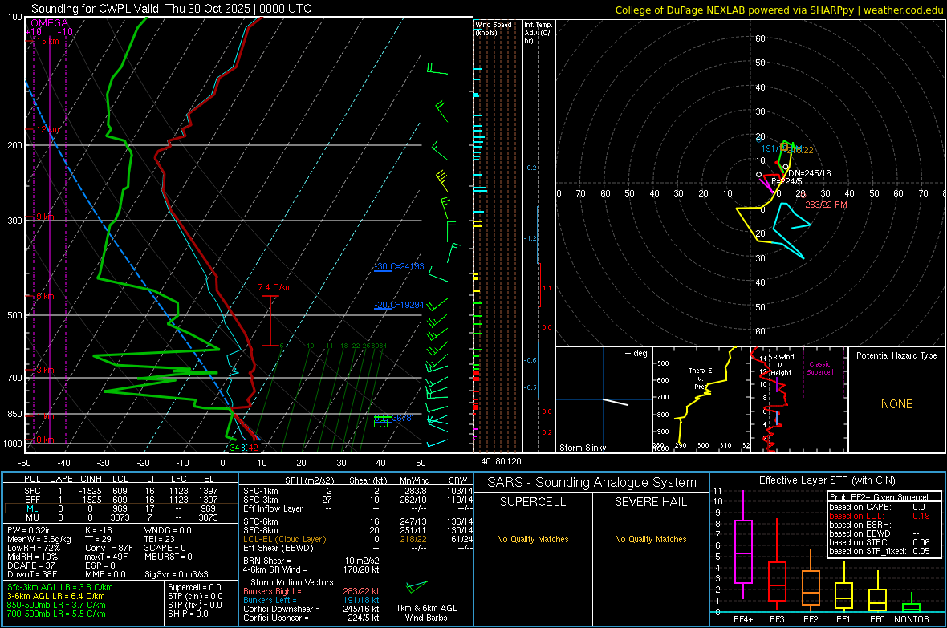Click the 'UP=224/5' hodograph label

(x=783, y=181)
